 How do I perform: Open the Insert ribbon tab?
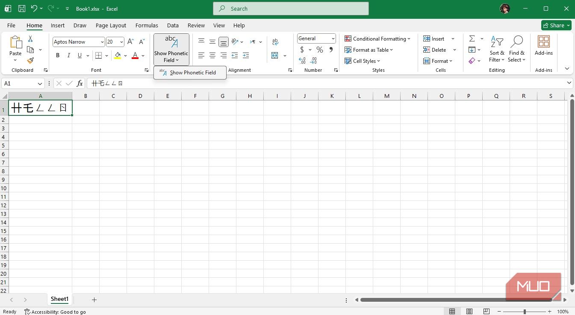click(58, 26)
